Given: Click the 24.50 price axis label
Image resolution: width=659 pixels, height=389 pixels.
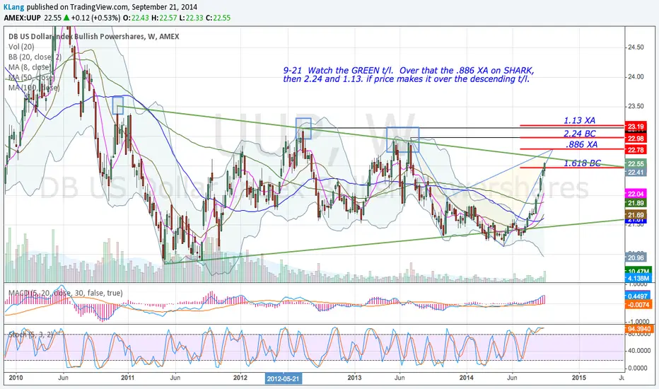Looking at the screenshot, I should 636,47.
